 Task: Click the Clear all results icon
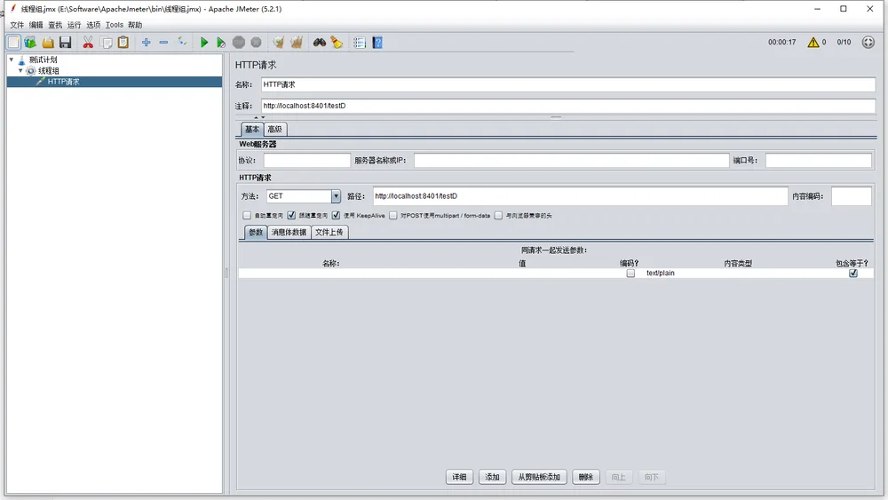pos(297,43)
